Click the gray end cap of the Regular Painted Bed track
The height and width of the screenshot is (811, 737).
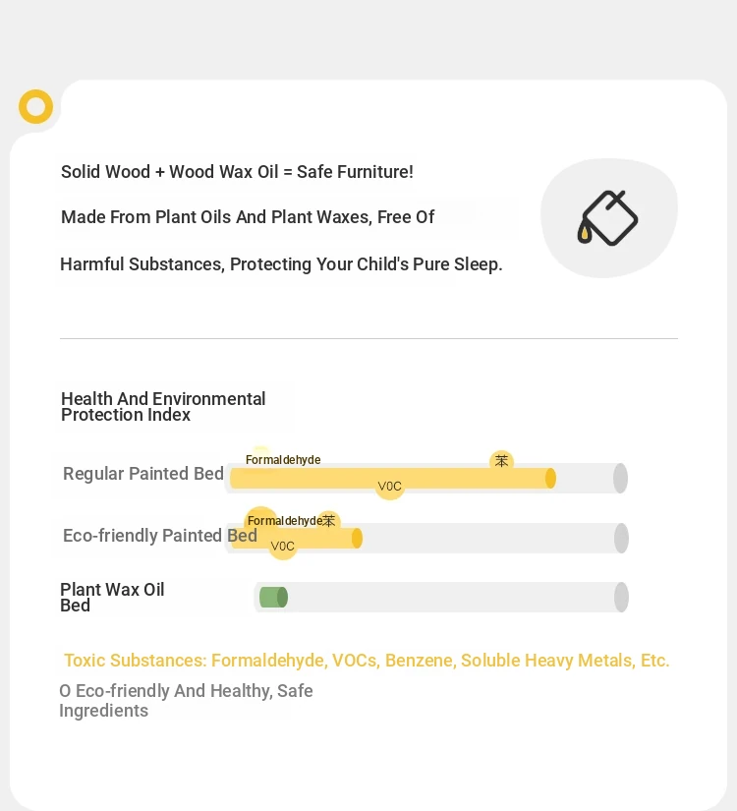click(620, 479)
